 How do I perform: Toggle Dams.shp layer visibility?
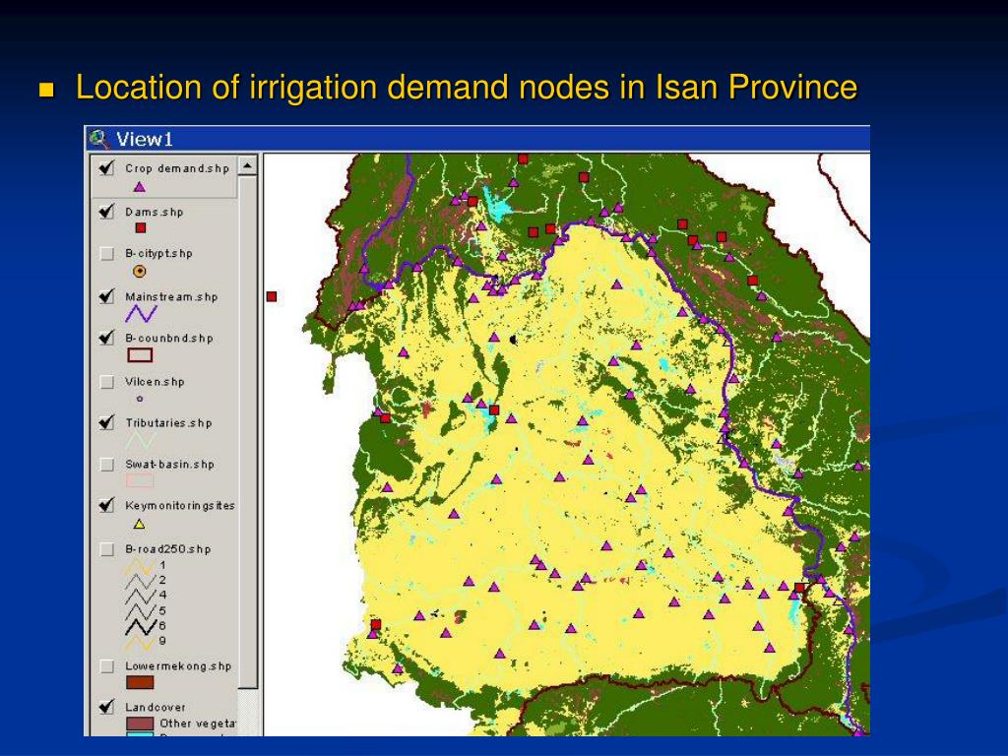[106, 212]
